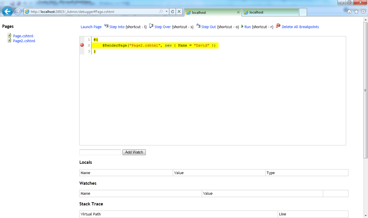Click the green Run play icon
The image size is (368, 218).
pos(243,27)
